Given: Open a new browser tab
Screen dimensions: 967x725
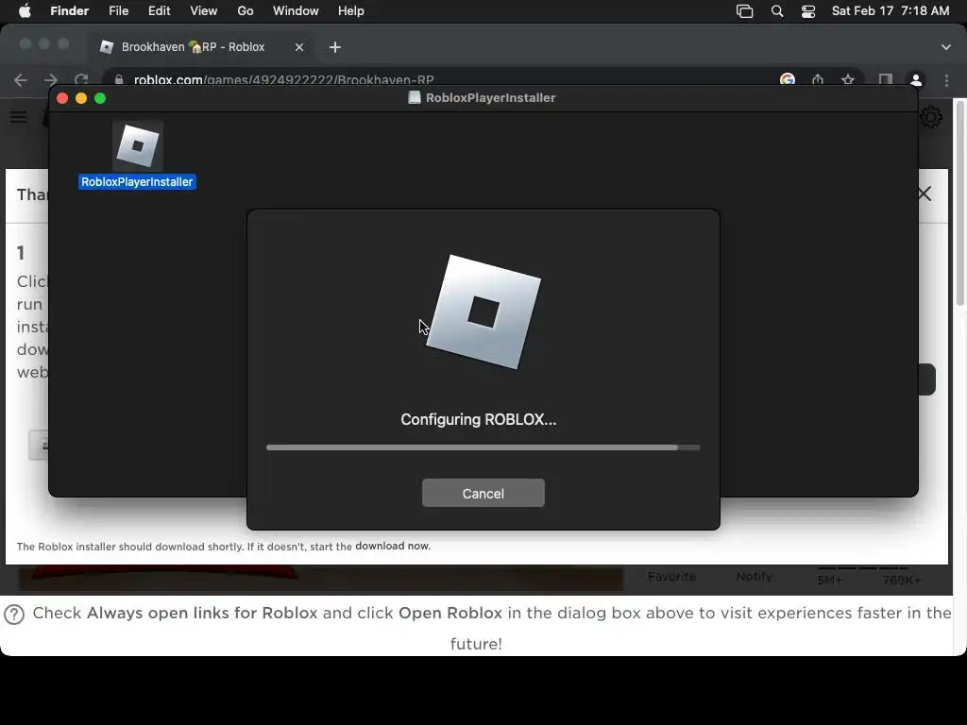Looking at the screenshot, I should pos(335,47).
